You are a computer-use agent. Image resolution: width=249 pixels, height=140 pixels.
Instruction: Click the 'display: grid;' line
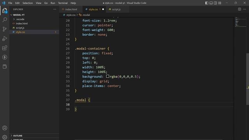pos(96,81)
